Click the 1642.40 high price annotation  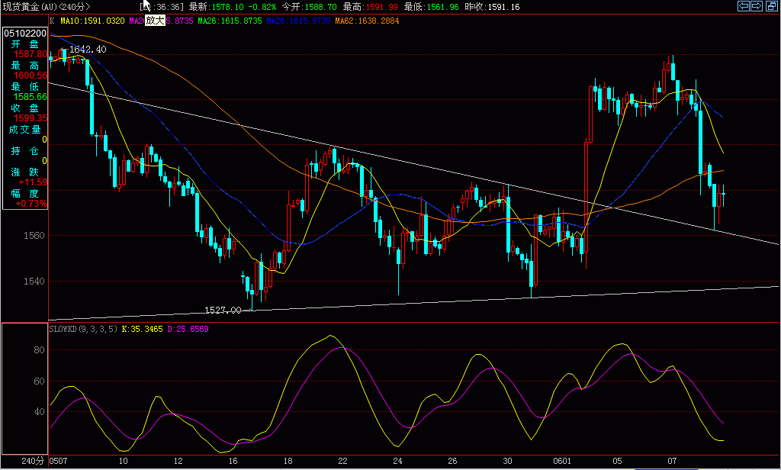coord(88,49)
